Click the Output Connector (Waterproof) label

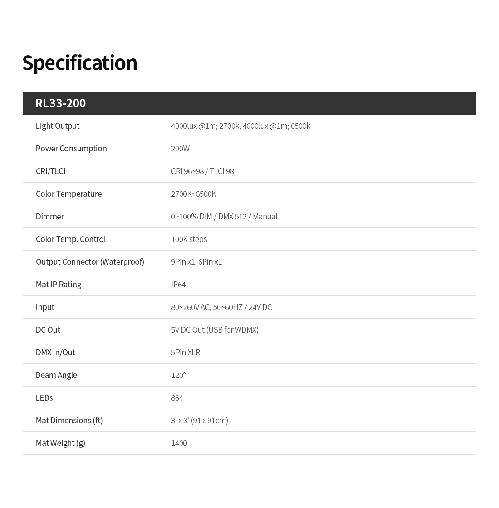90,262
